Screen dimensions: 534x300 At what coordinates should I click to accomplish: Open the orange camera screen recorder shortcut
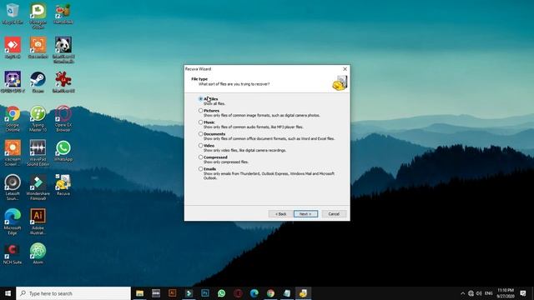tap(38, 48)
